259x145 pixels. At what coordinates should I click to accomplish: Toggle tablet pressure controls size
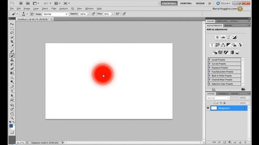[x=124, y=14]
